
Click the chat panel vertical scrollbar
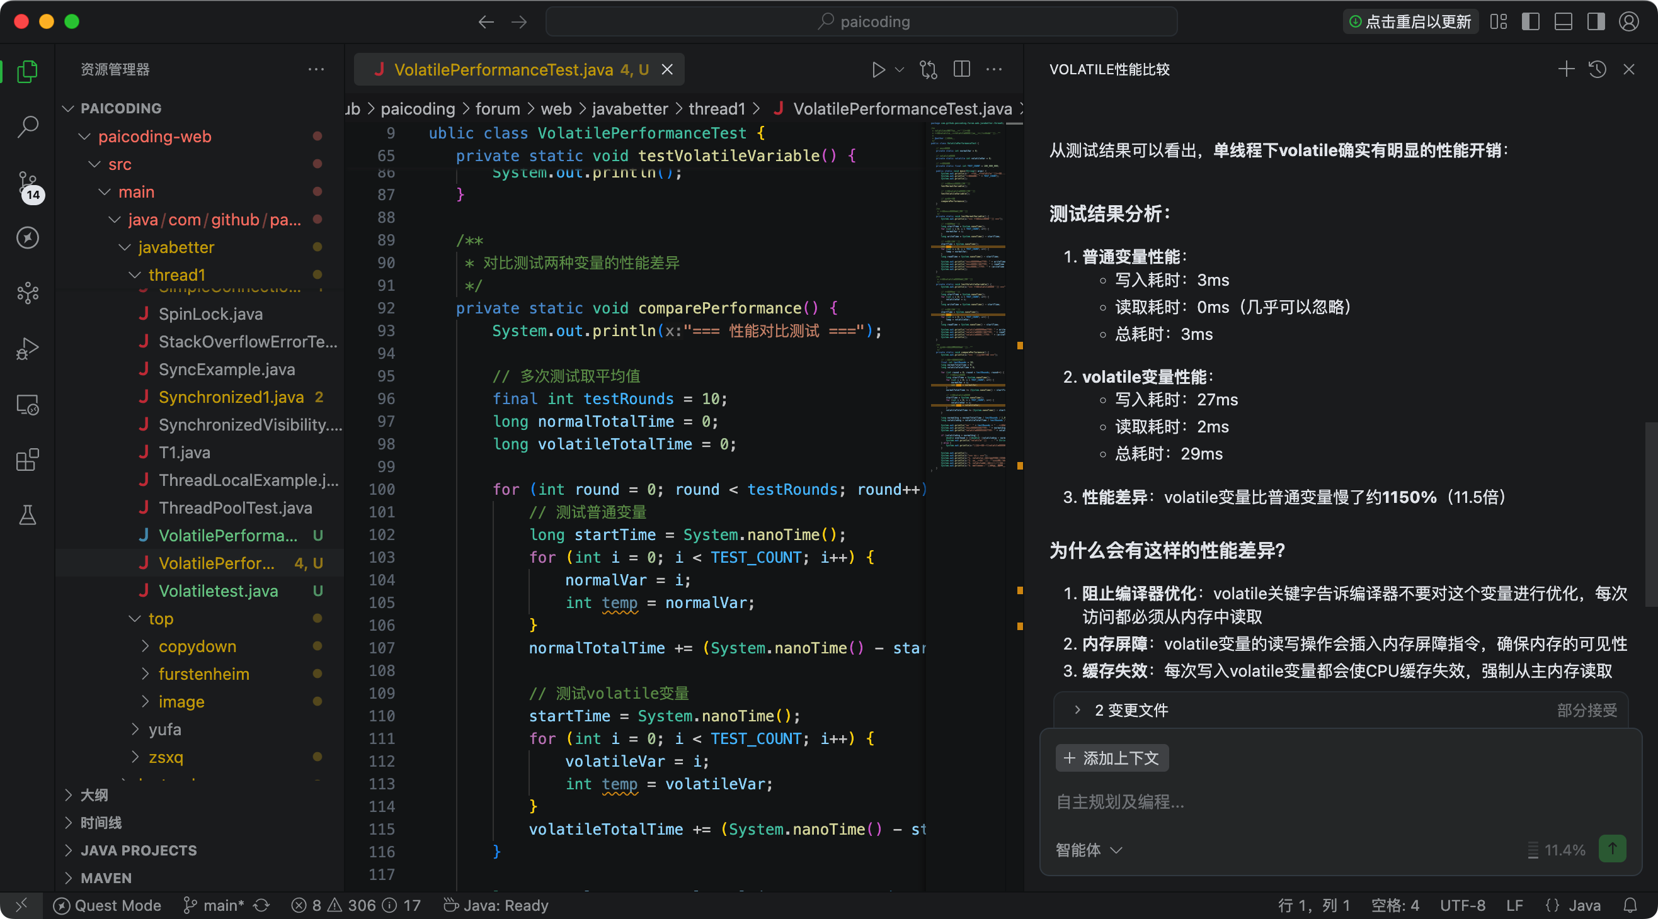coord(1651,514)
